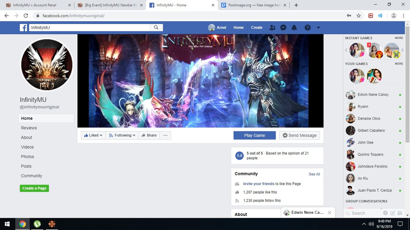This screenshot has width=410, height=230.
Task: Select Home in the page sidebar
Action: tap(46, 118)
